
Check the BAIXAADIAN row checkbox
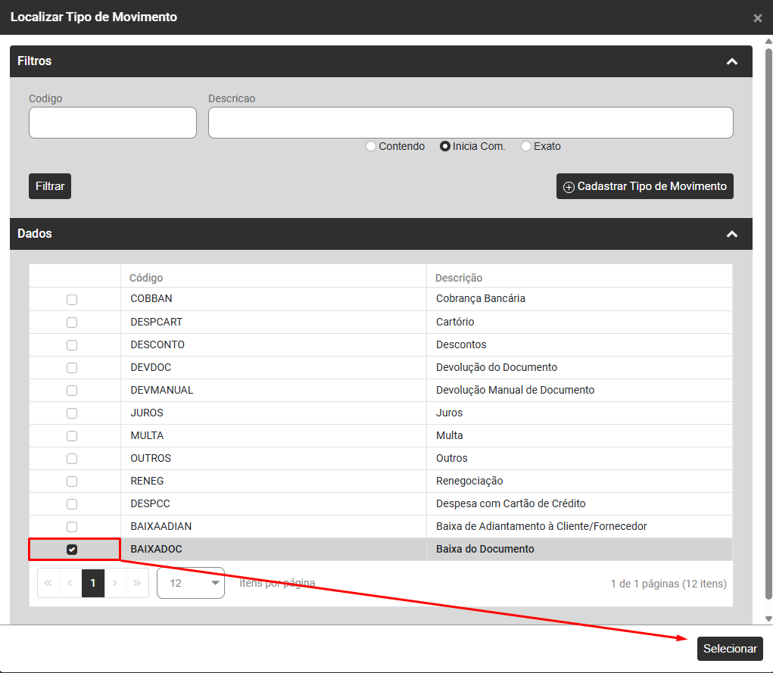click(x=72, y=527)
